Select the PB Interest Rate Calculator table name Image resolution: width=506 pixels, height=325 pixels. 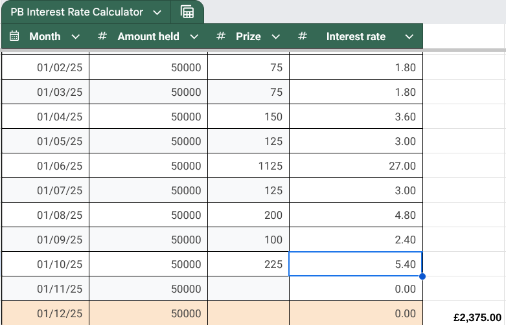click(x=76, y=12)
